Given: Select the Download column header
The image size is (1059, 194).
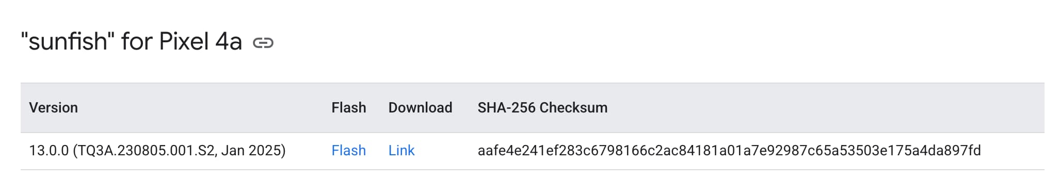Looking at the screenshot, I should pyautogui.click(x=420, y=108).
